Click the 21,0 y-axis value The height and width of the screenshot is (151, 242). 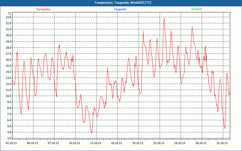point(9,29)
